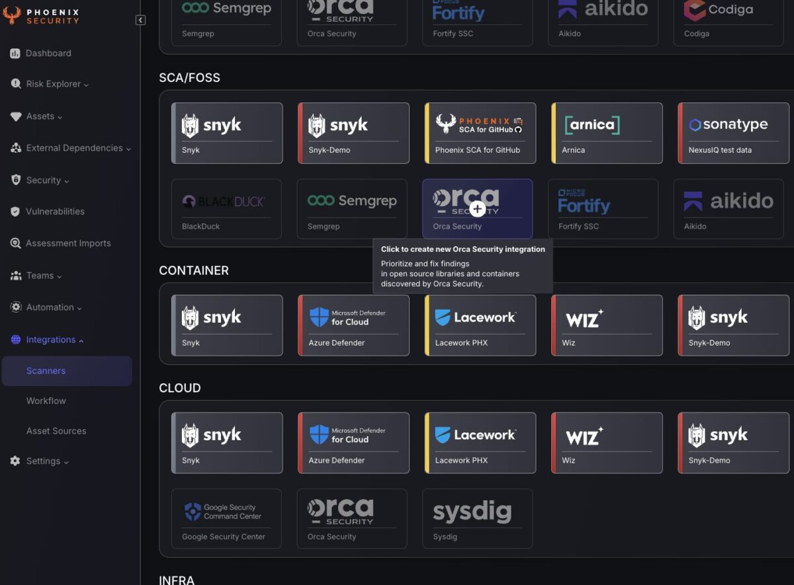The image size is (794, 585).
Task: Select the Scanners submenu item
Action: coord(67,371)
